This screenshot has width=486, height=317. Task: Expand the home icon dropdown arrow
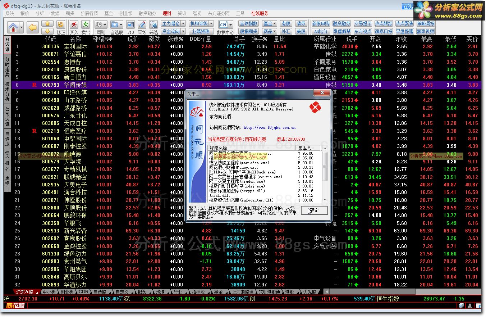(22, 27)
